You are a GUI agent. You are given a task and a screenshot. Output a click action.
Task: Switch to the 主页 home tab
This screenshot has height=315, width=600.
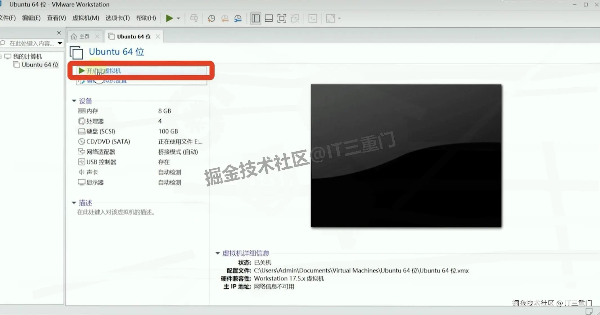point(84,36)
